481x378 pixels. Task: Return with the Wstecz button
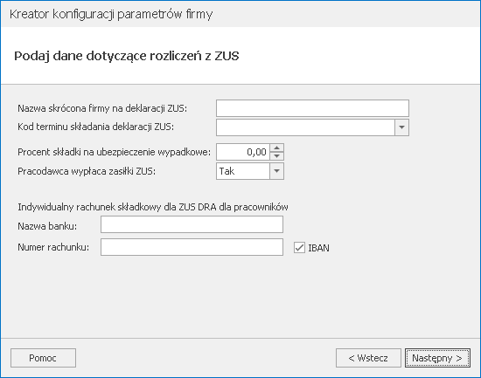point(368,358)
